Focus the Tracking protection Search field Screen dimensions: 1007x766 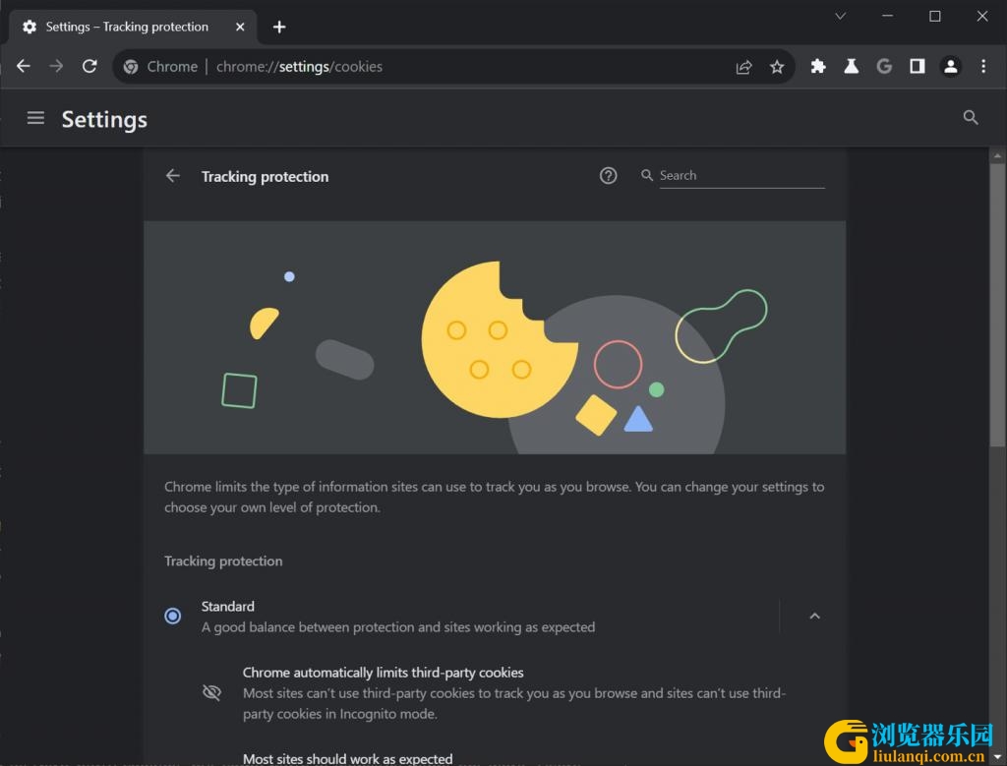[x=741, y=175]
